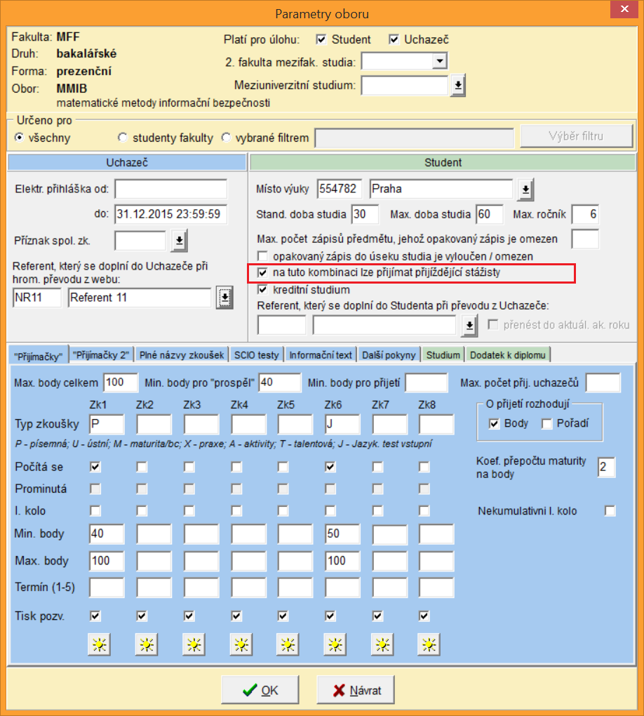Screen dimensions: 644x716
Task: Click the Elektr. přihláška od date field
Action: pos(171,190)
